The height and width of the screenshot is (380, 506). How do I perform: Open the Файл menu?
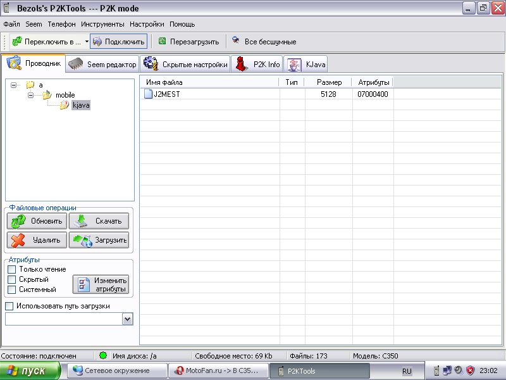(11, 24)
